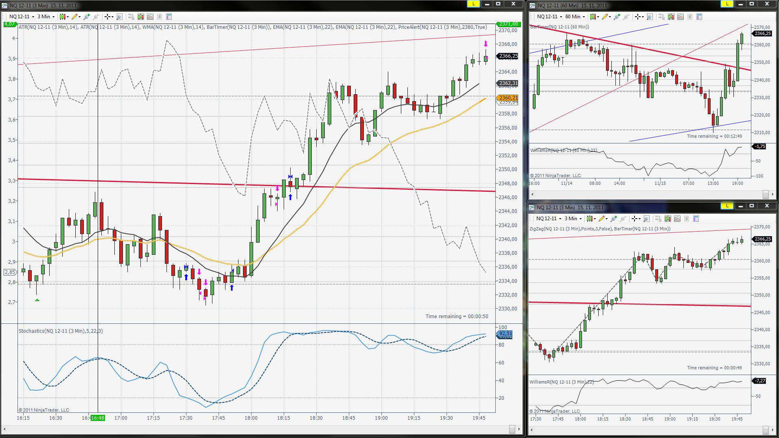This screenshot has height=438, width=779.
Task: Toggle yellow L link button on bottom-right chart
Action: (727, 206)
